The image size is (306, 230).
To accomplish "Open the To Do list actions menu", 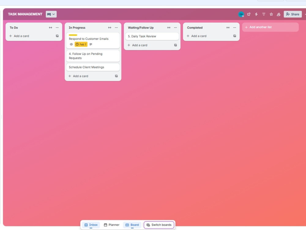I will coord(57,28).
